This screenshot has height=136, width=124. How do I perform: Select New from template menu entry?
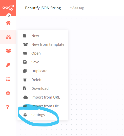click(x=43, y=44)
